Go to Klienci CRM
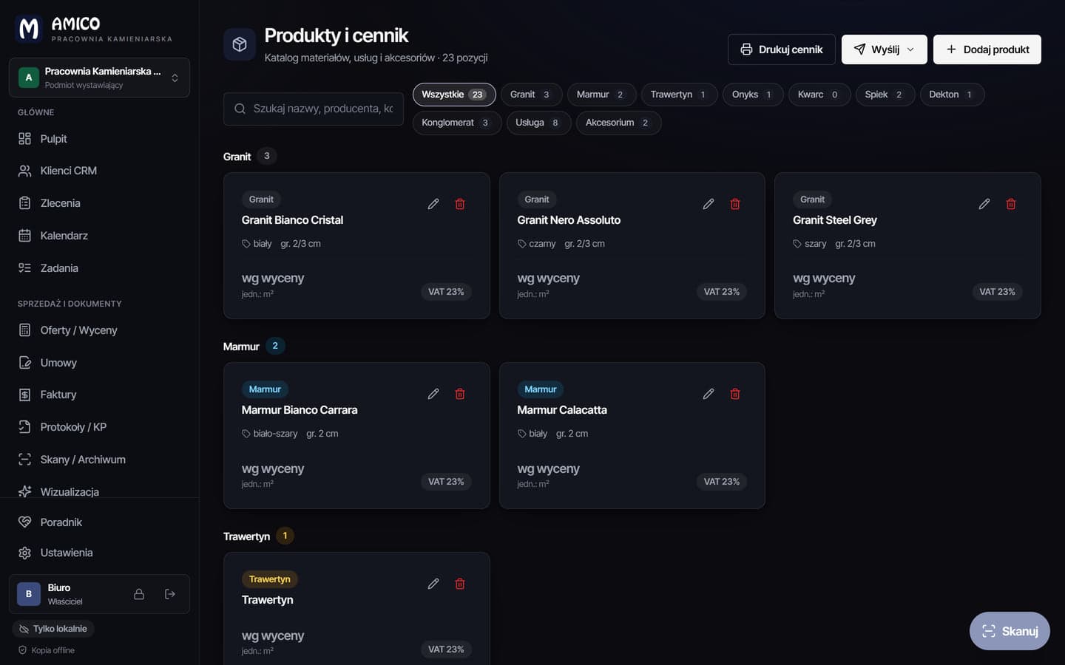Image resolution: width=1065 pixels, height=665 pixels. (99, 171)
